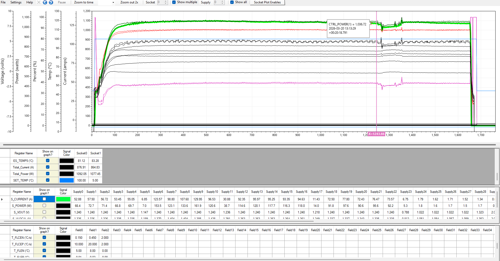The width and height of the screenshot is (500, 261).
Task: Click the black S_POWER signal color swatch
Action: point(63,206)
